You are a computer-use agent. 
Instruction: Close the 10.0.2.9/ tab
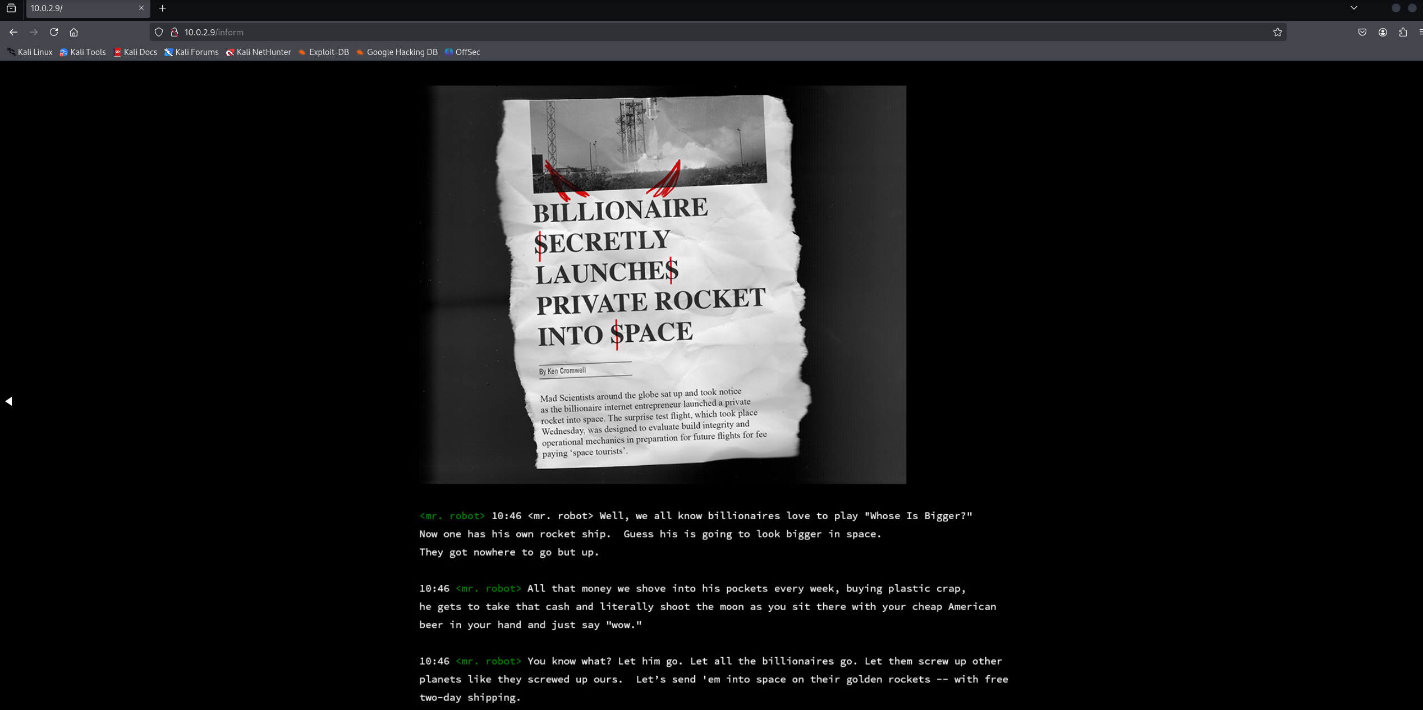[x=141, y=8]
